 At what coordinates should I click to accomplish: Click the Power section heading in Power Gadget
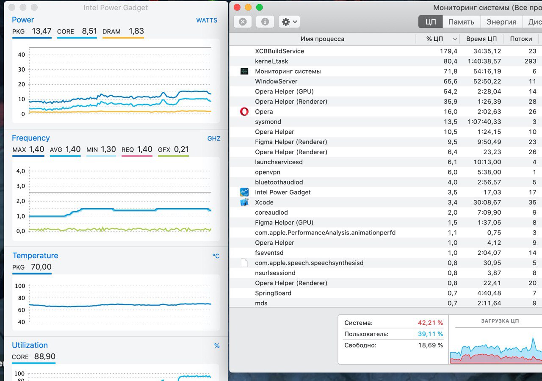pyautogui.click(x=23, y=20)
